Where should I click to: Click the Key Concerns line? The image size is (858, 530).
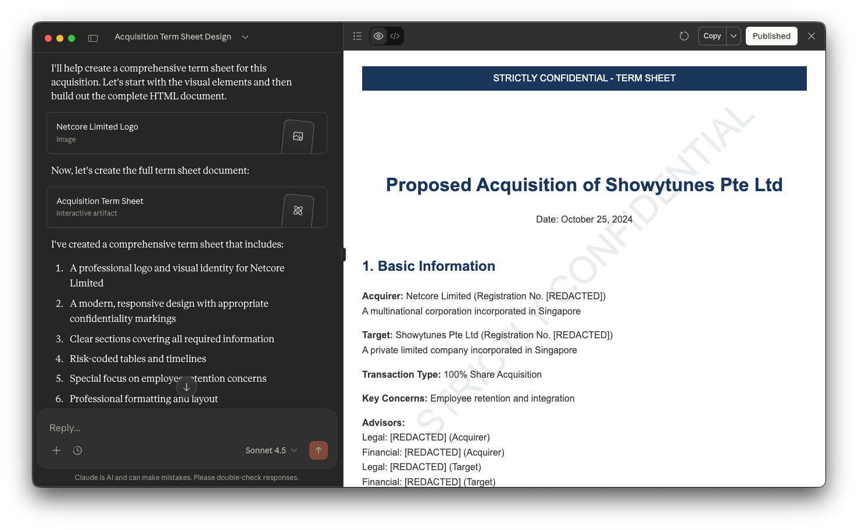click(x=468, y=398)
